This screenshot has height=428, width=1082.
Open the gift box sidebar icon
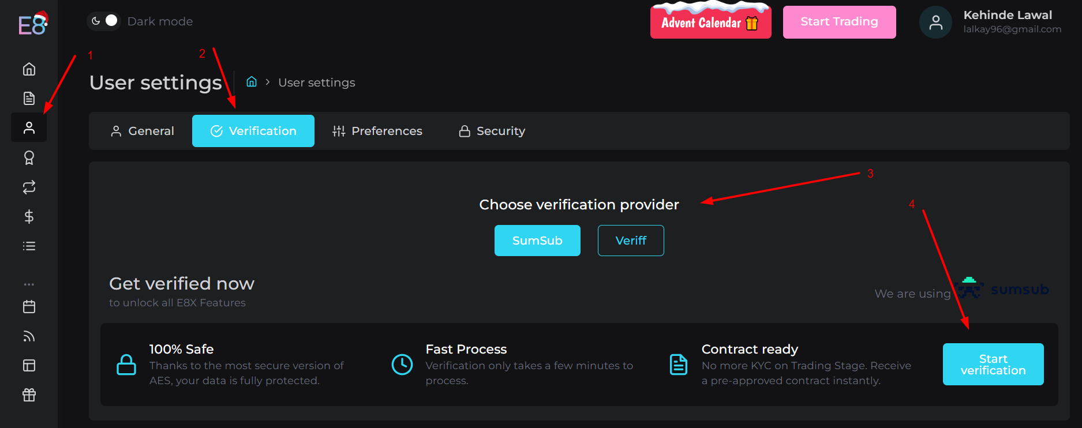click(x=29, y=395)
